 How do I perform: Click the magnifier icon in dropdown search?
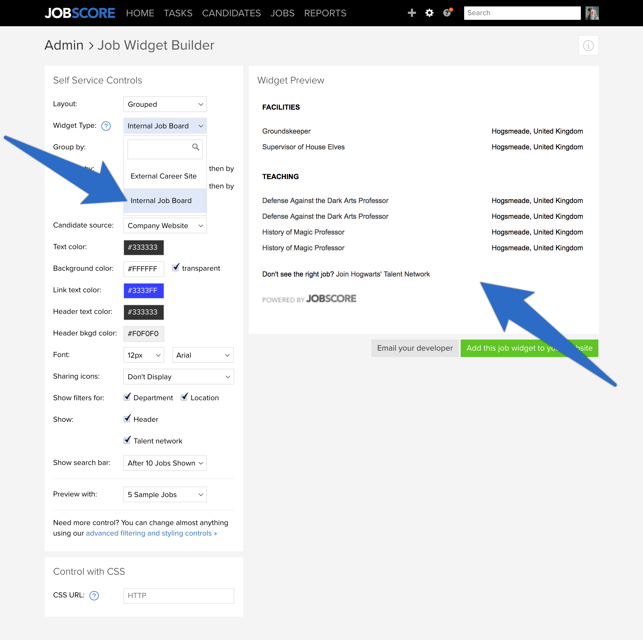[196, 147]
